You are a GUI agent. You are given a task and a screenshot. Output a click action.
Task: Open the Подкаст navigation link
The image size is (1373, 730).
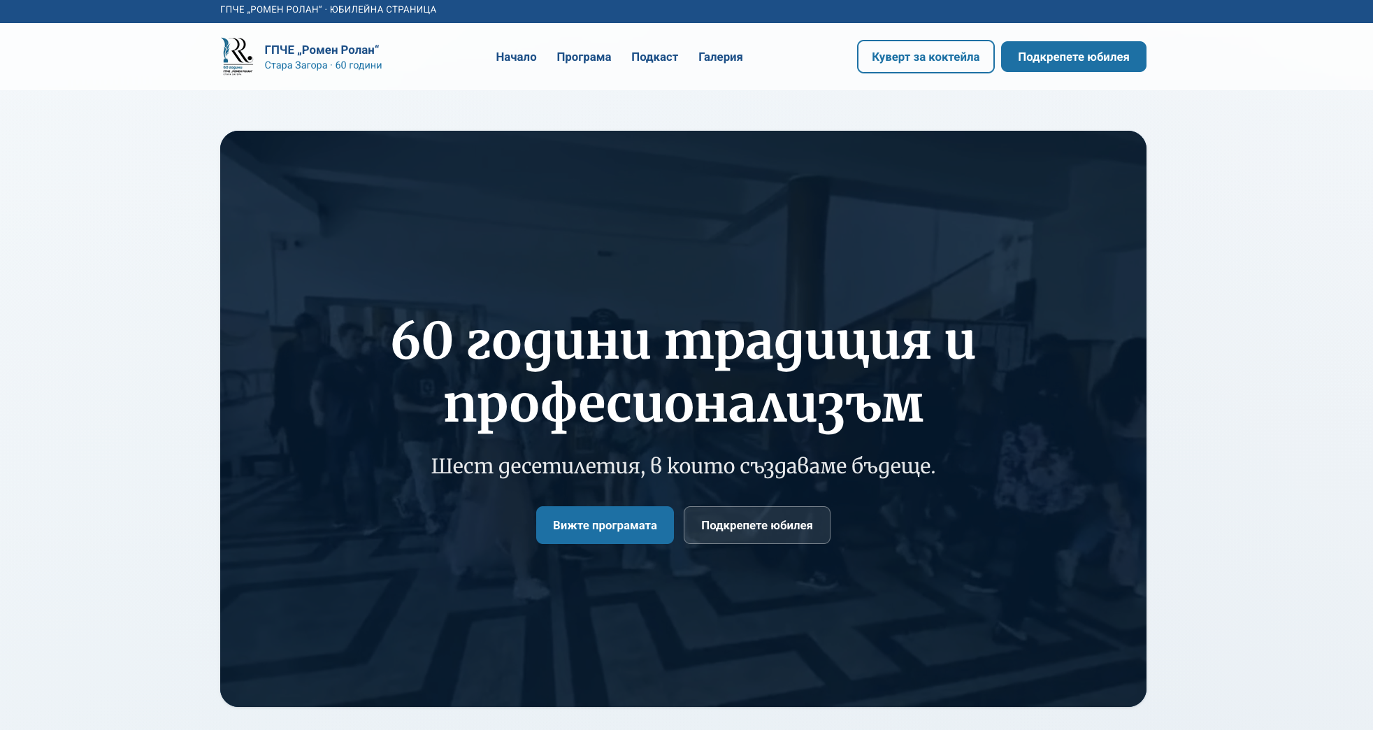(654, 57)
